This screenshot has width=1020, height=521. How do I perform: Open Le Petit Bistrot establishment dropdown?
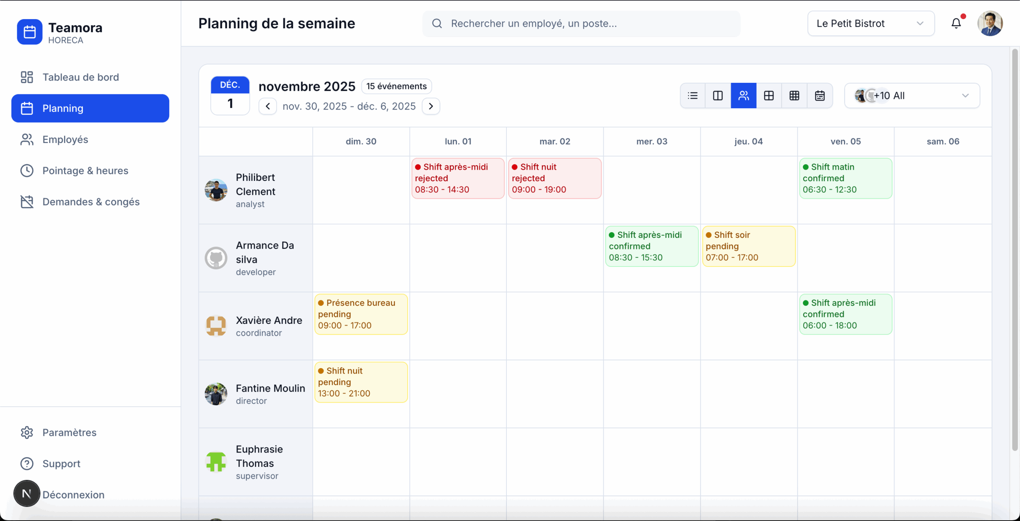click(x=871, y=24)
